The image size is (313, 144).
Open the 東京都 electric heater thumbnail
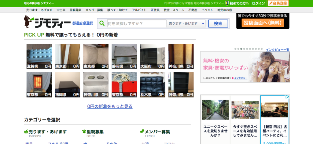[x=39, y=85]
